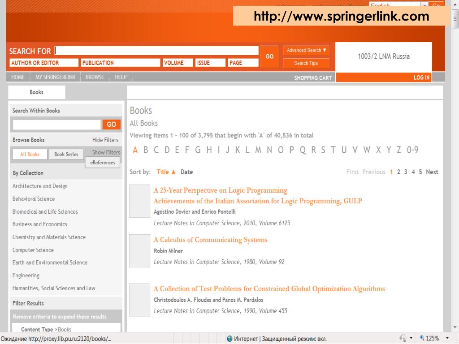This screenshot has width=459, height=344.
Task: Click the magnifier zoom icon in status bar
Action: point(422,338)
